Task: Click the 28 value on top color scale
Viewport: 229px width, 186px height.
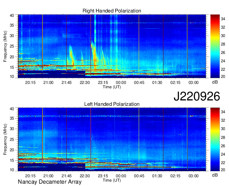Action: pyautogui.click(x=223, y=44)
